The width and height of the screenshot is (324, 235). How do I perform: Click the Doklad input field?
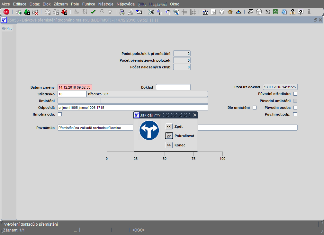coord(173,87)
